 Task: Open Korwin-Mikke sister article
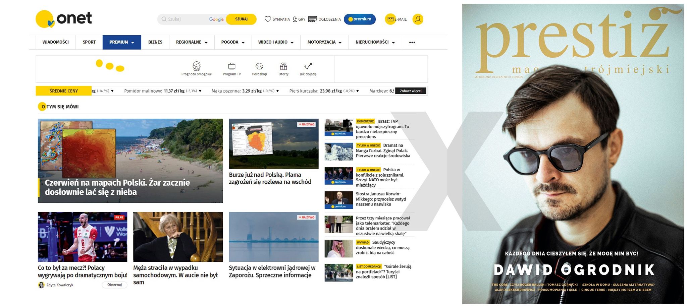click(x=381, y=199)
